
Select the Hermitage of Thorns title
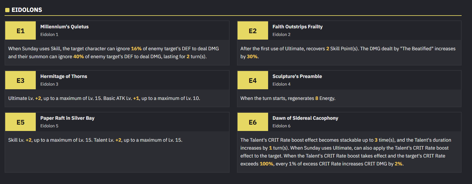point(64,76)
